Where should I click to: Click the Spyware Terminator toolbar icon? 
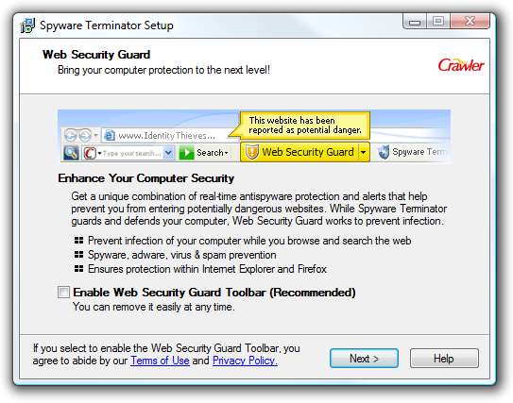point(384,152)
